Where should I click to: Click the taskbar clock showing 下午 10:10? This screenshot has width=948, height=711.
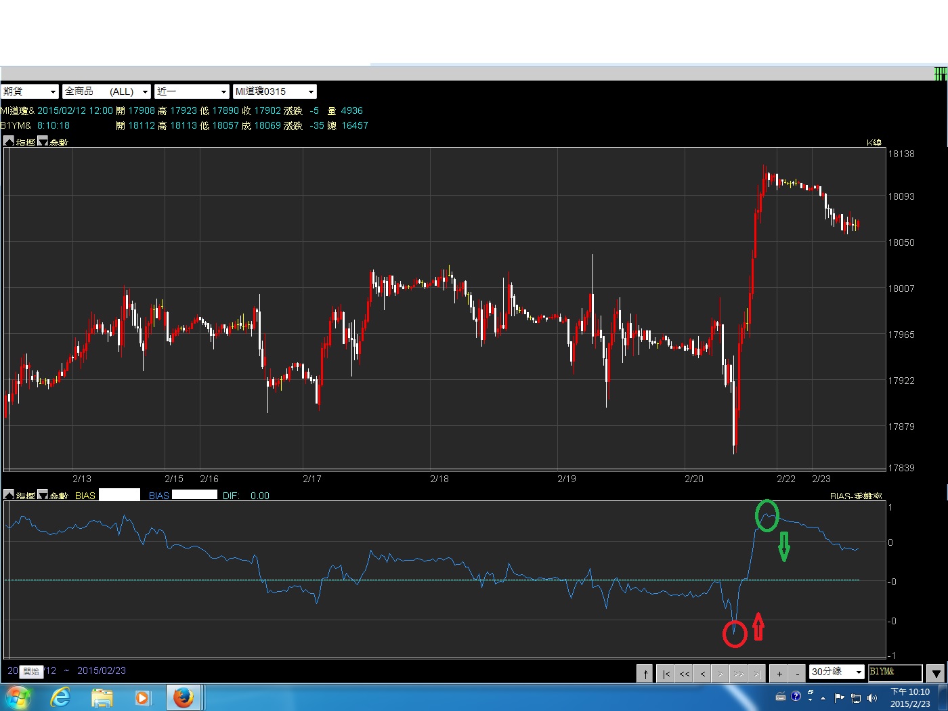(x=910, y=697)
